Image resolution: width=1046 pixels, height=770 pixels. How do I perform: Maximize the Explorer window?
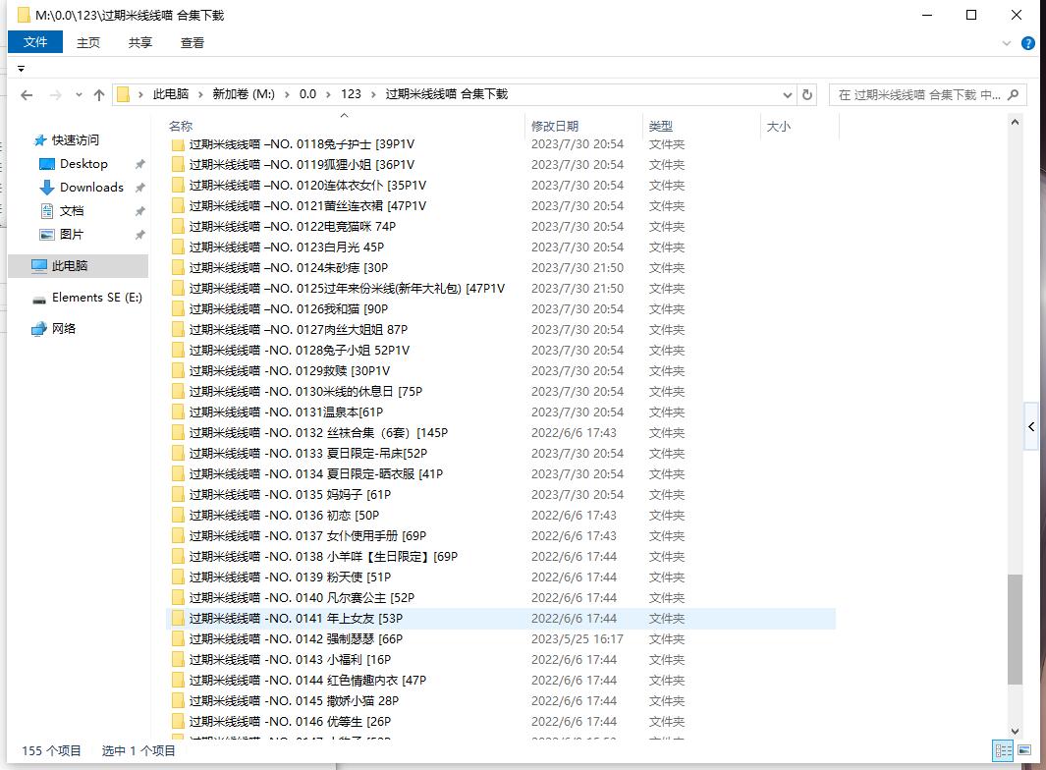(971, 15)
